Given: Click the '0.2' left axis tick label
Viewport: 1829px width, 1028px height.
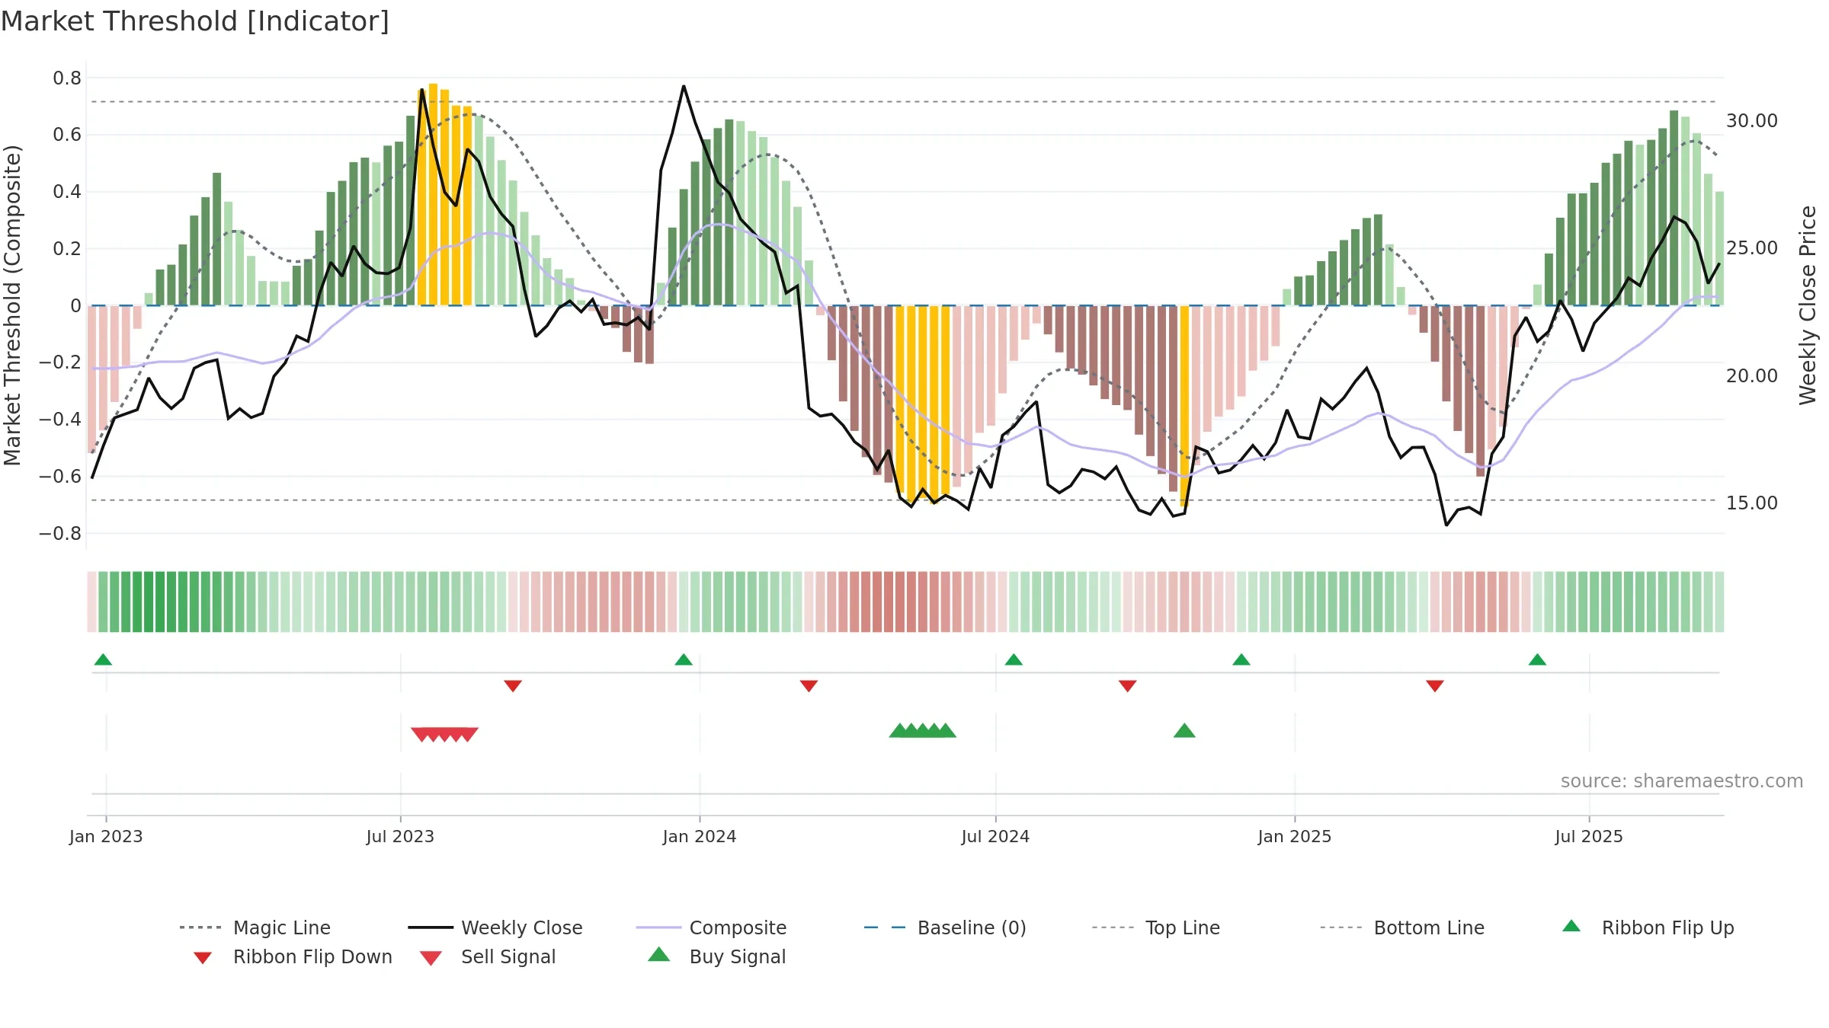Looking at the screenshot, I should point(67,248).
